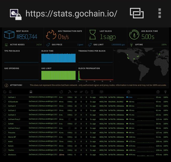
Task: Pin the Procurios node row
Action: [x=5, y=132]
